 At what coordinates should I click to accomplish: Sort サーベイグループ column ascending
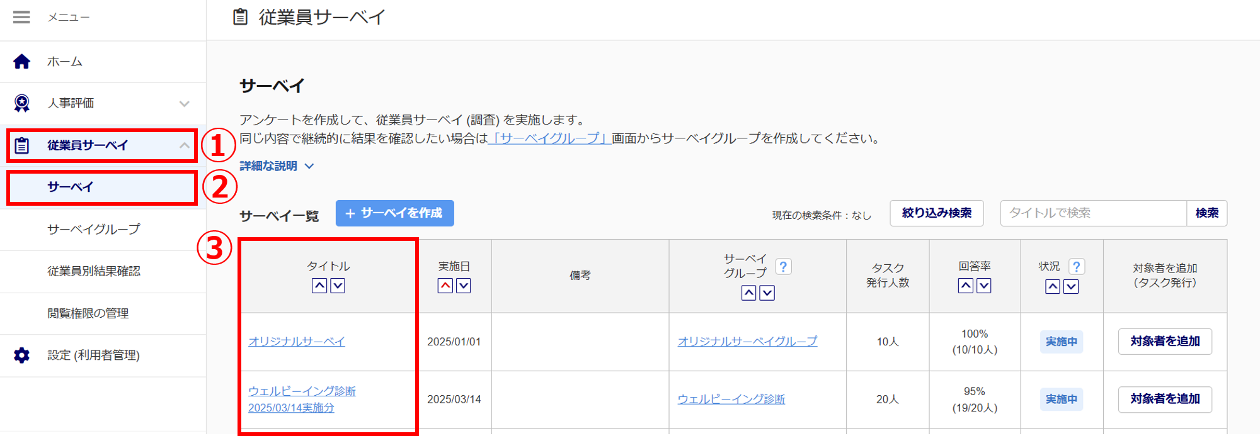pos(748,293)
